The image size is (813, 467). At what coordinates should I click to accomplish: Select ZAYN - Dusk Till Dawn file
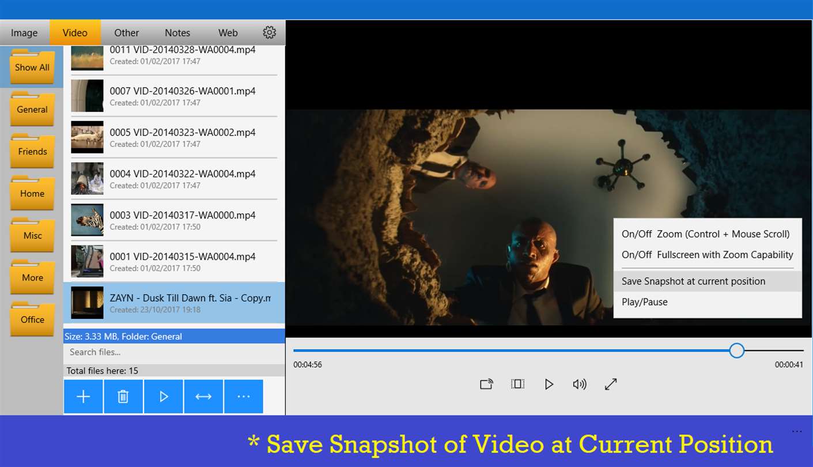(174, 303)
